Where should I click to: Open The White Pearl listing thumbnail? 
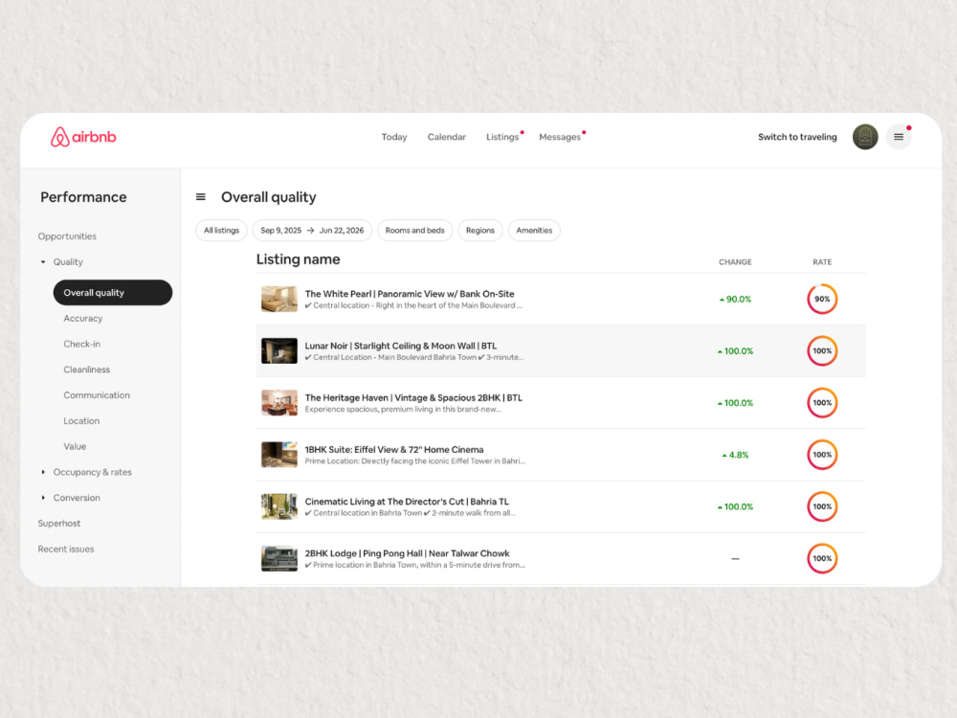[x=278, y=299]
